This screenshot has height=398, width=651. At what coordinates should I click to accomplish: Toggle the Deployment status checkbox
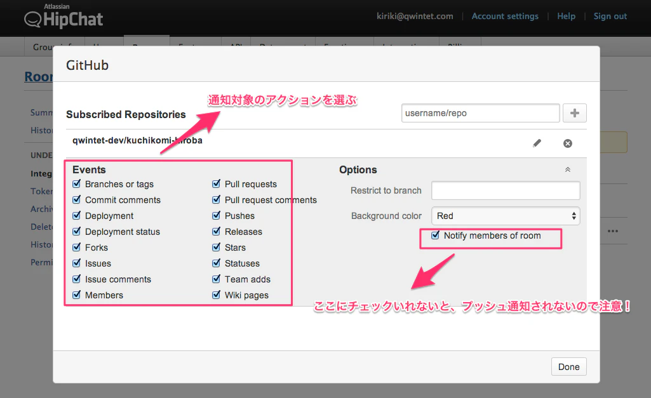click(x=76, y=231)
